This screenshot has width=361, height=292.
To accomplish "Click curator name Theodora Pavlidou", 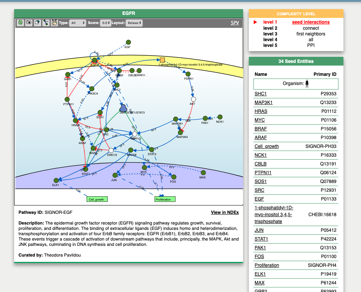I will point(62,255).
